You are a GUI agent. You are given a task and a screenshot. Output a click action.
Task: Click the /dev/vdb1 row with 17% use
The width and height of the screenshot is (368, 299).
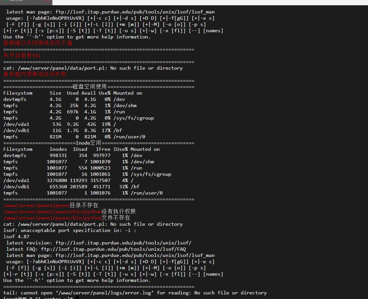click(x=63, y=130)
